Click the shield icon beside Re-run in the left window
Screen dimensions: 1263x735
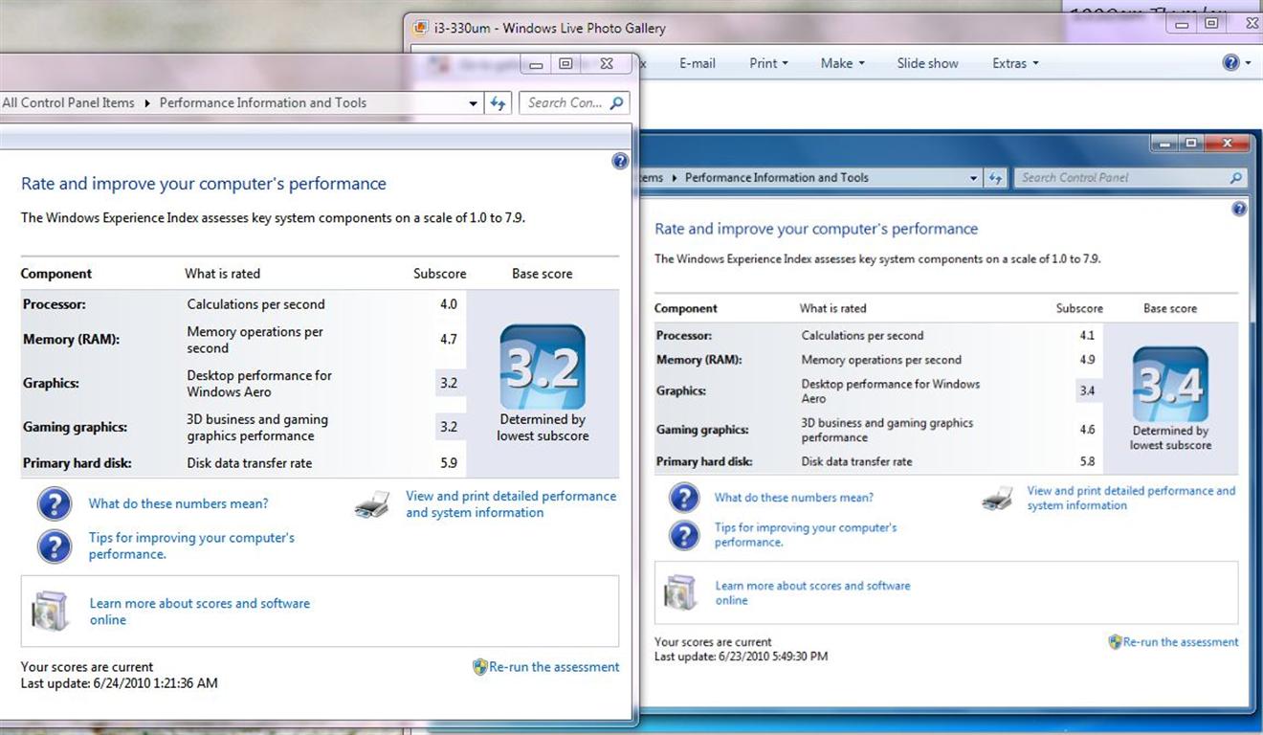point(480,667)
